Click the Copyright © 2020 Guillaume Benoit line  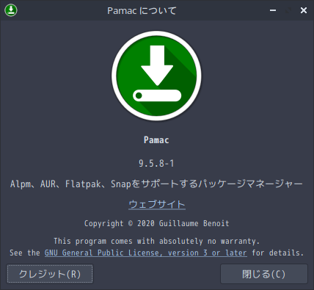pyautogui.click(x=157, y=223)
